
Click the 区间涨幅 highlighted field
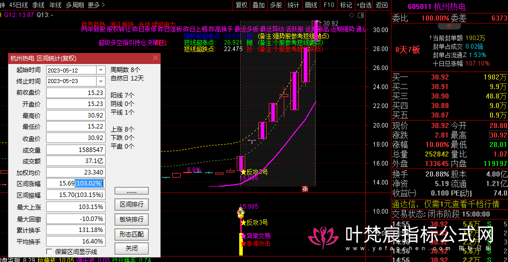click(x=76, y=183)
